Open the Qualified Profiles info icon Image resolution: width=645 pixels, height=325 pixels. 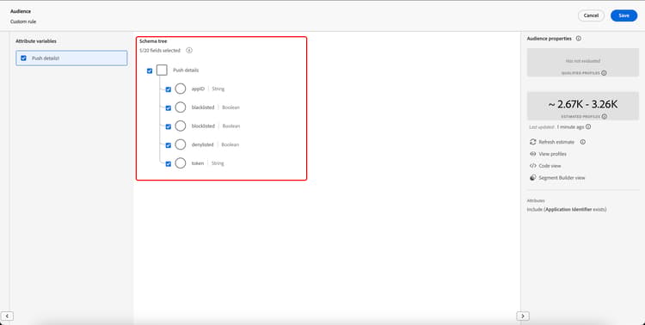click(604, 73)
